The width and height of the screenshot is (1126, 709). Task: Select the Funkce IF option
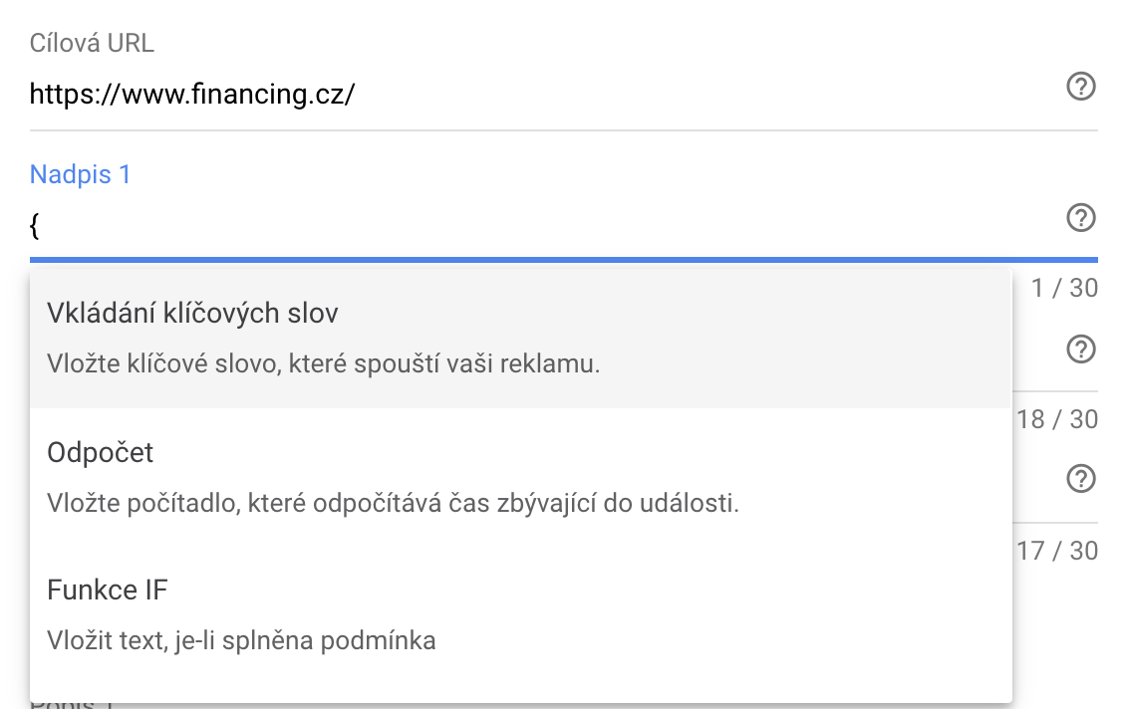point(520,615)
